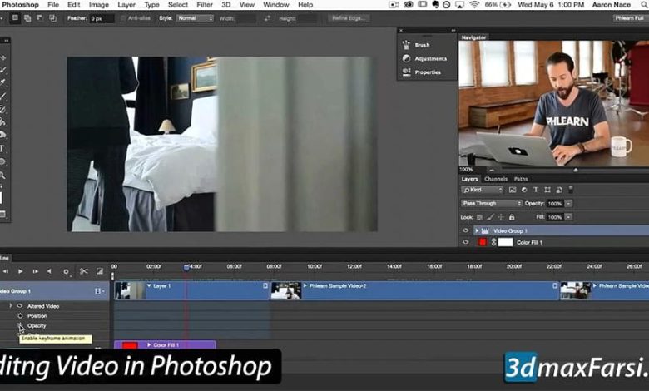Click the red Color Fill 1 swatch thumbnail

(482, 242)
